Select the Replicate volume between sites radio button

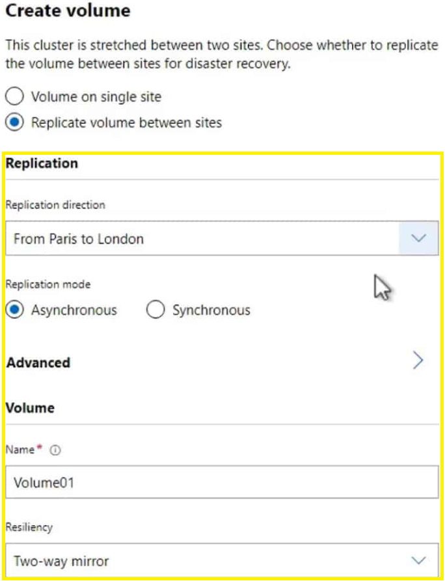(14, 122)
